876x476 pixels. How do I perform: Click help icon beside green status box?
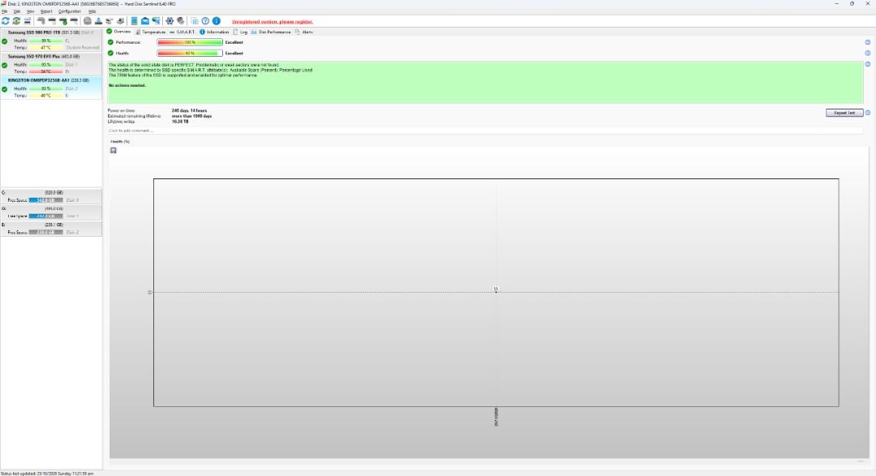[x=868, y=64]
